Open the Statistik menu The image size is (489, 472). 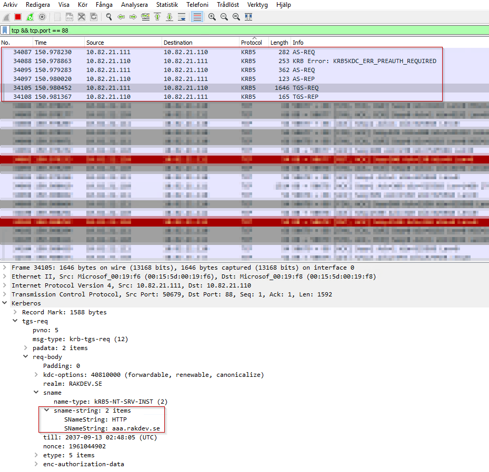pyautogui.click(x=167, y=5)
